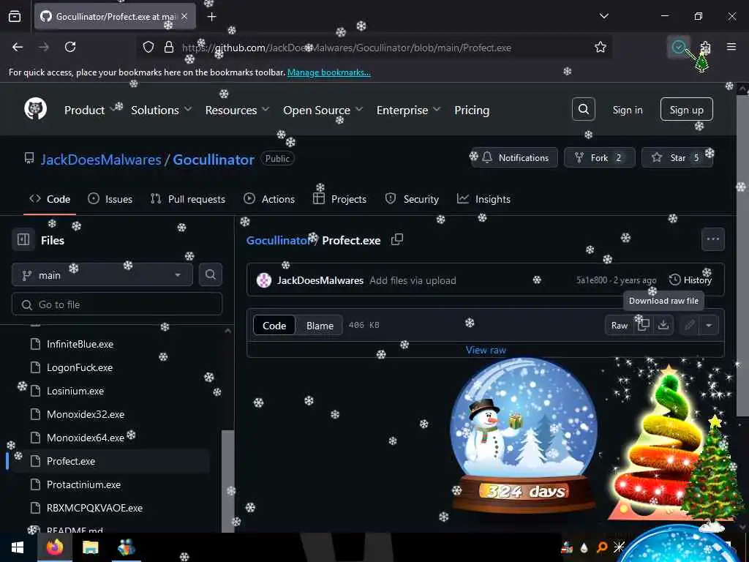Viewport: 749px width, 562px height.
Task: Open the Pull requests tab
Action: (x=188, y=199)
